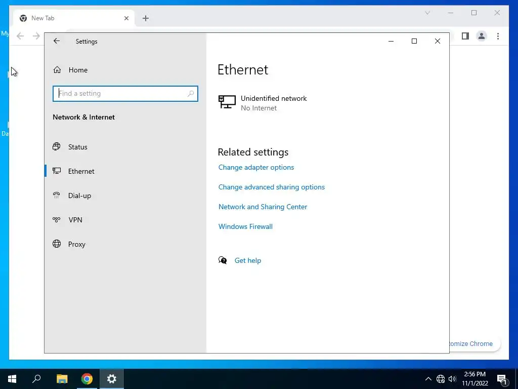
Task: Open the volume tray icon
Action: pyautogui.click(x=452, y=379)
